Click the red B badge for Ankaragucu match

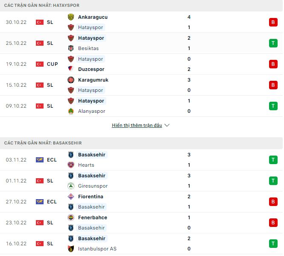[x=273, y=22]
